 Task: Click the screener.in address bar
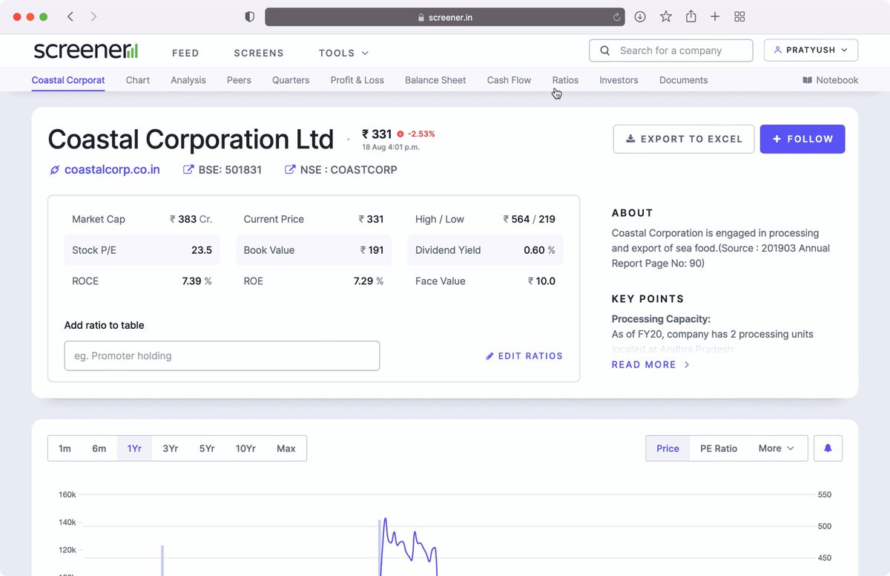[x=445, y=17]
